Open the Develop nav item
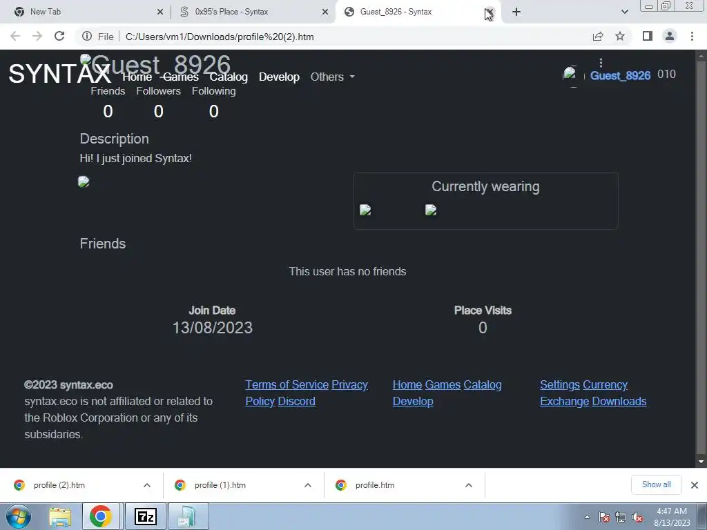This screenshot has width=707, height=530. pos(279,77)
